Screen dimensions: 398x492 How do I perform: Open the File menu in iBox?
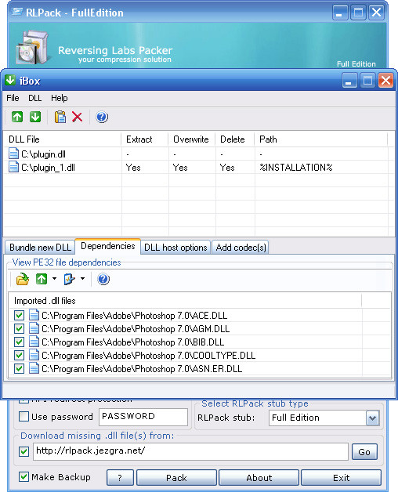pyautogui.click(x=13, y=98)
